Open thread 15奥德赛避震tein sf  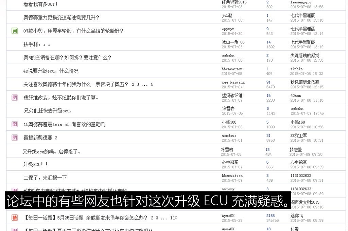pos(64,124)
